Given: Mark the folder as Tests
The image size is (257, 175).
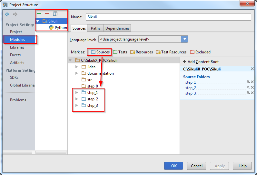Looking at the screenshot, I should [120, 52].
